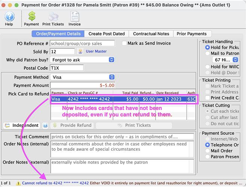Viewport: 246px width, 187px height.
Task: View the Prior Payments tab
Action: 192,34
